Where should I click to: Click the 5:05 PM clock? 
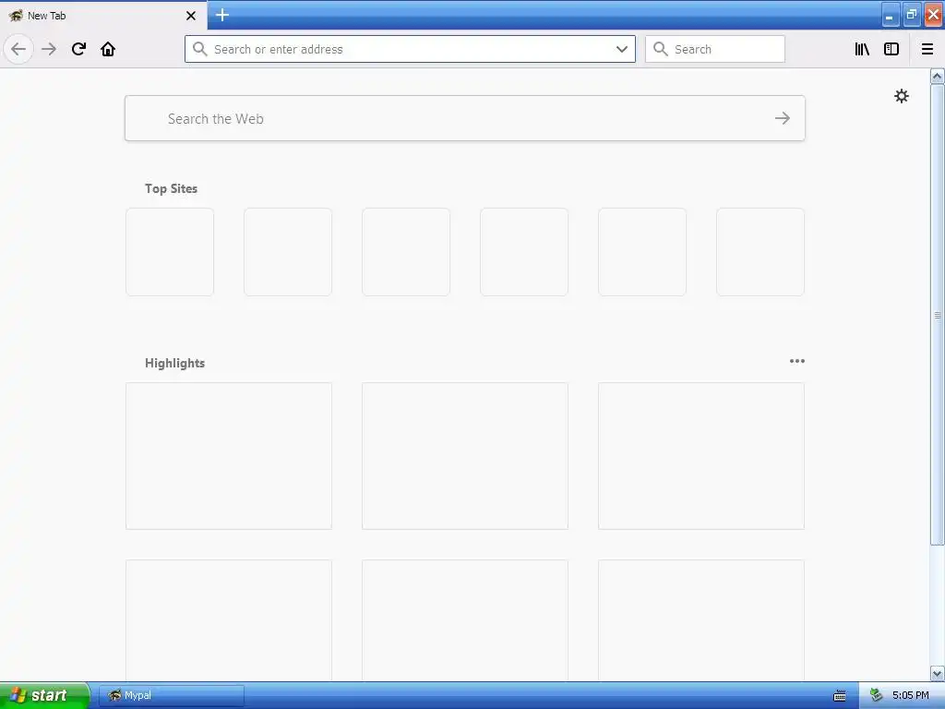910,695
